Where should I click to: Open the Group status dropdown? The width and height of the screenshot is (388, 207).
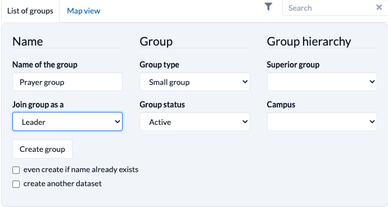[195, 121]
